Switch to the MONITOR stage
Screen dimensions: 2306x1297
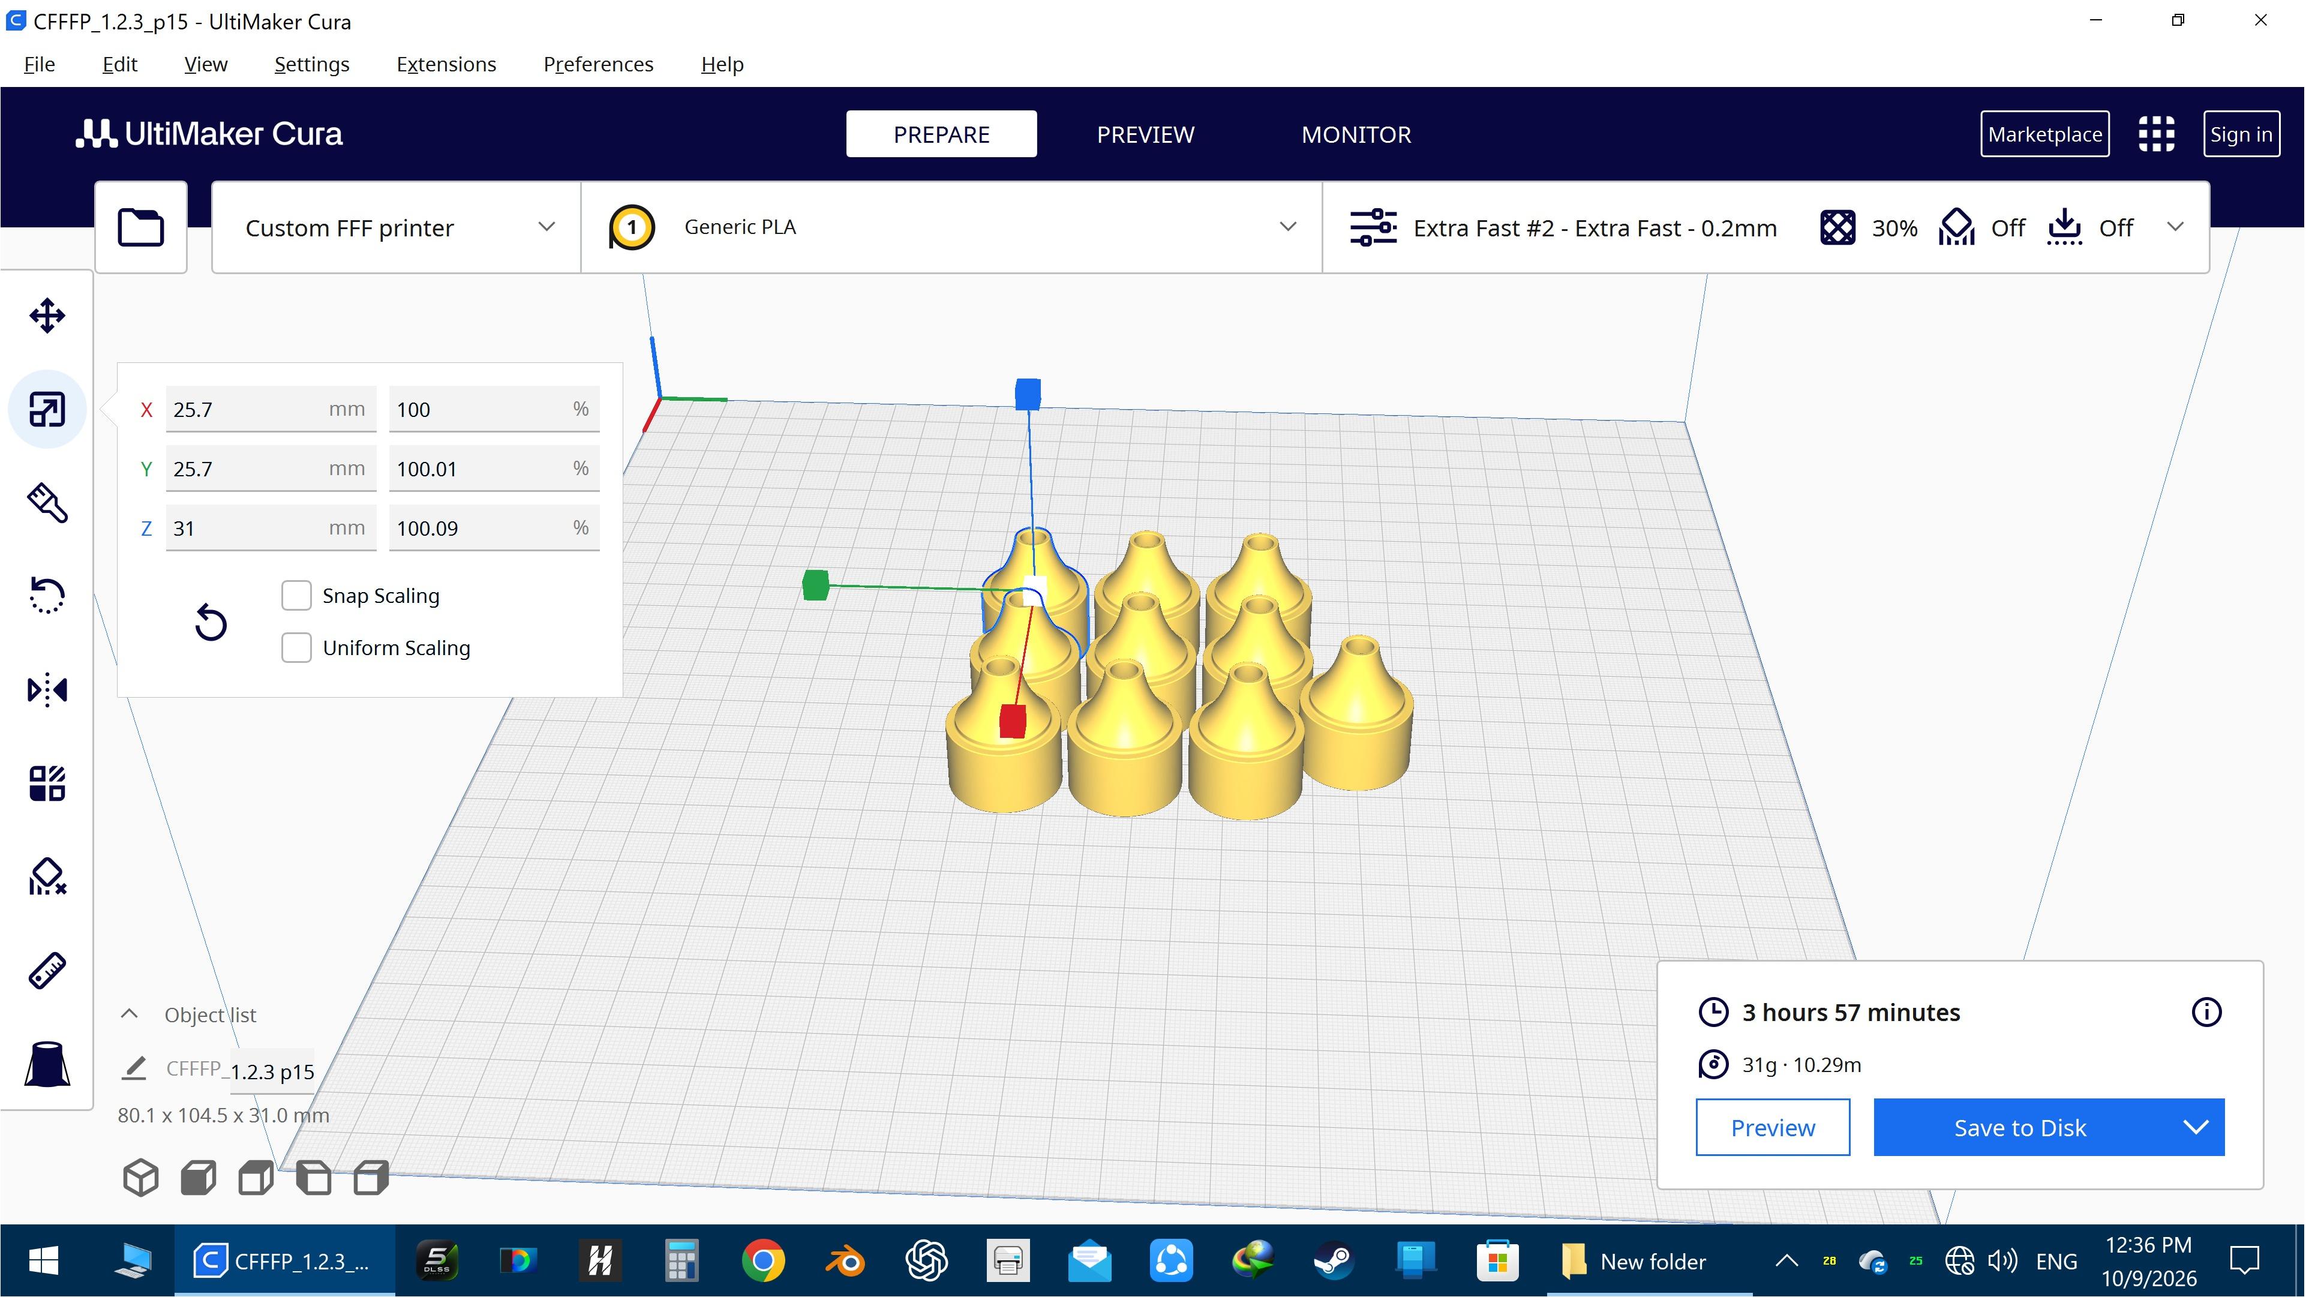(1356, 134)
